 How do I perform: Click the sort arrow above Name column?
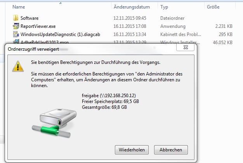pyautogui.click(x=61, y=3)
